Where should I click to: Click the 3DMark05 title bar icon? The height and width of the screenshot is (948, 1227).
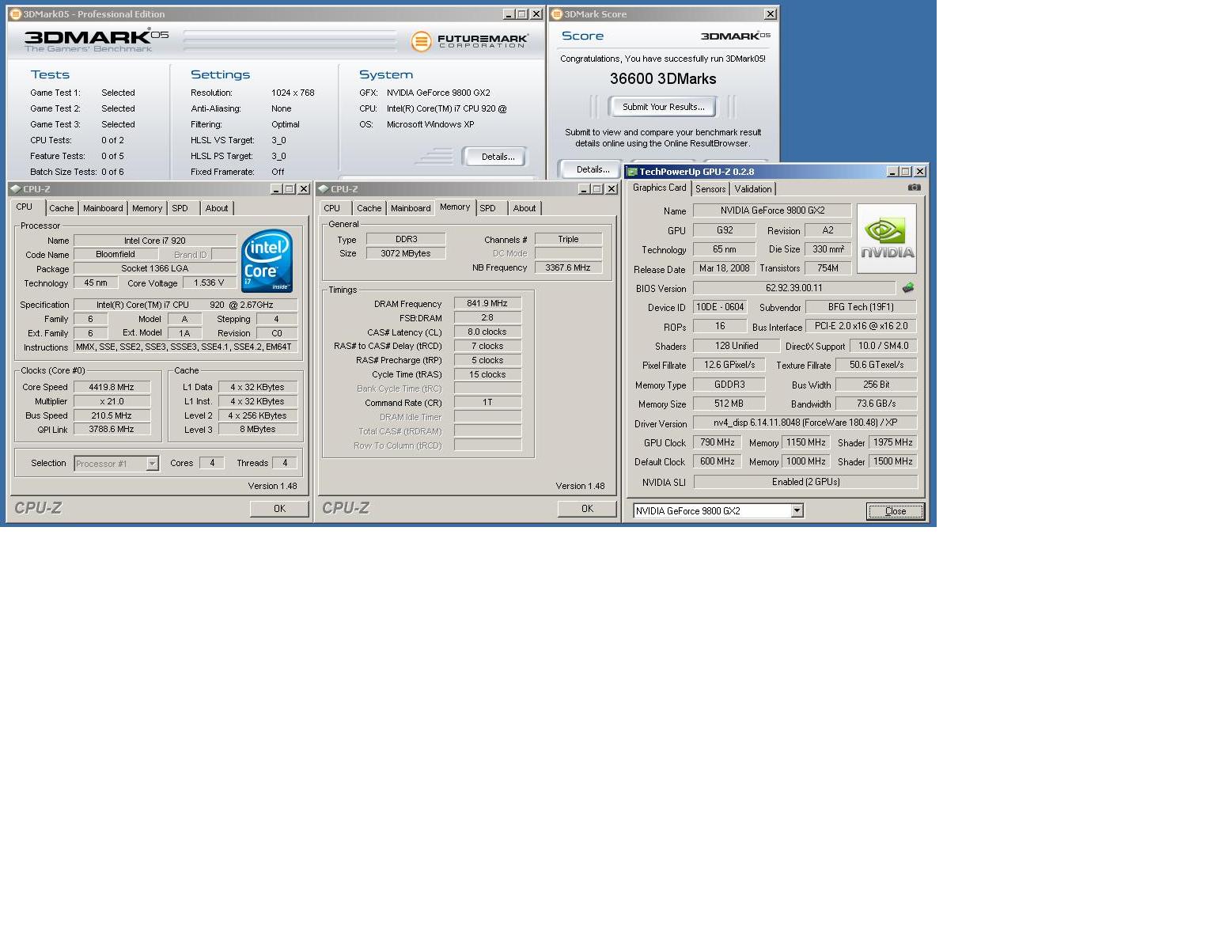(15, 14)
